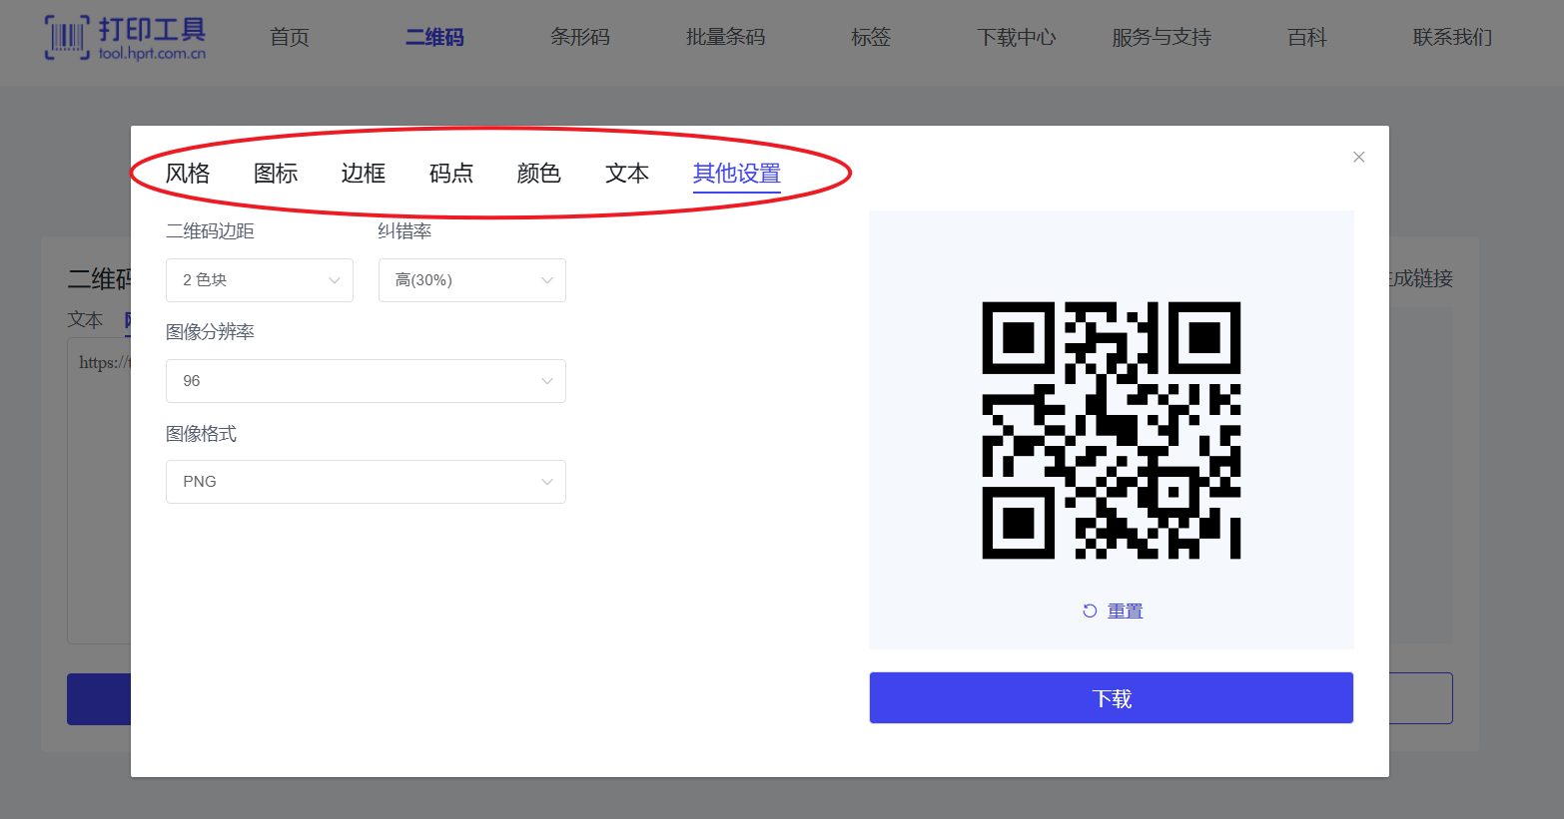This screenshot has height=819, width=1564.
Task: Click the 下载 button
Action: 1112,698
